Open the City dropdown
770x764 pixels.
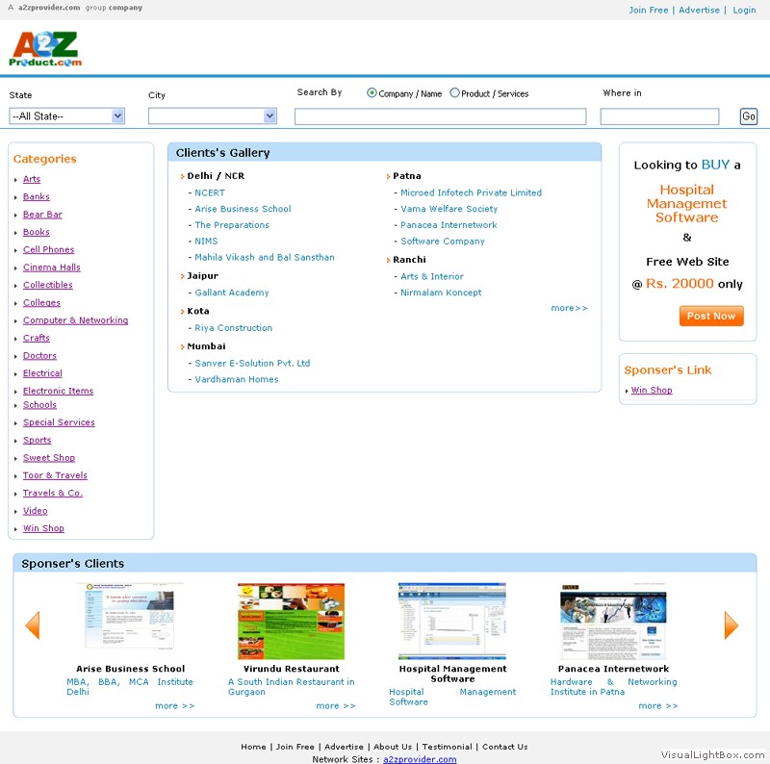[212, 116]
